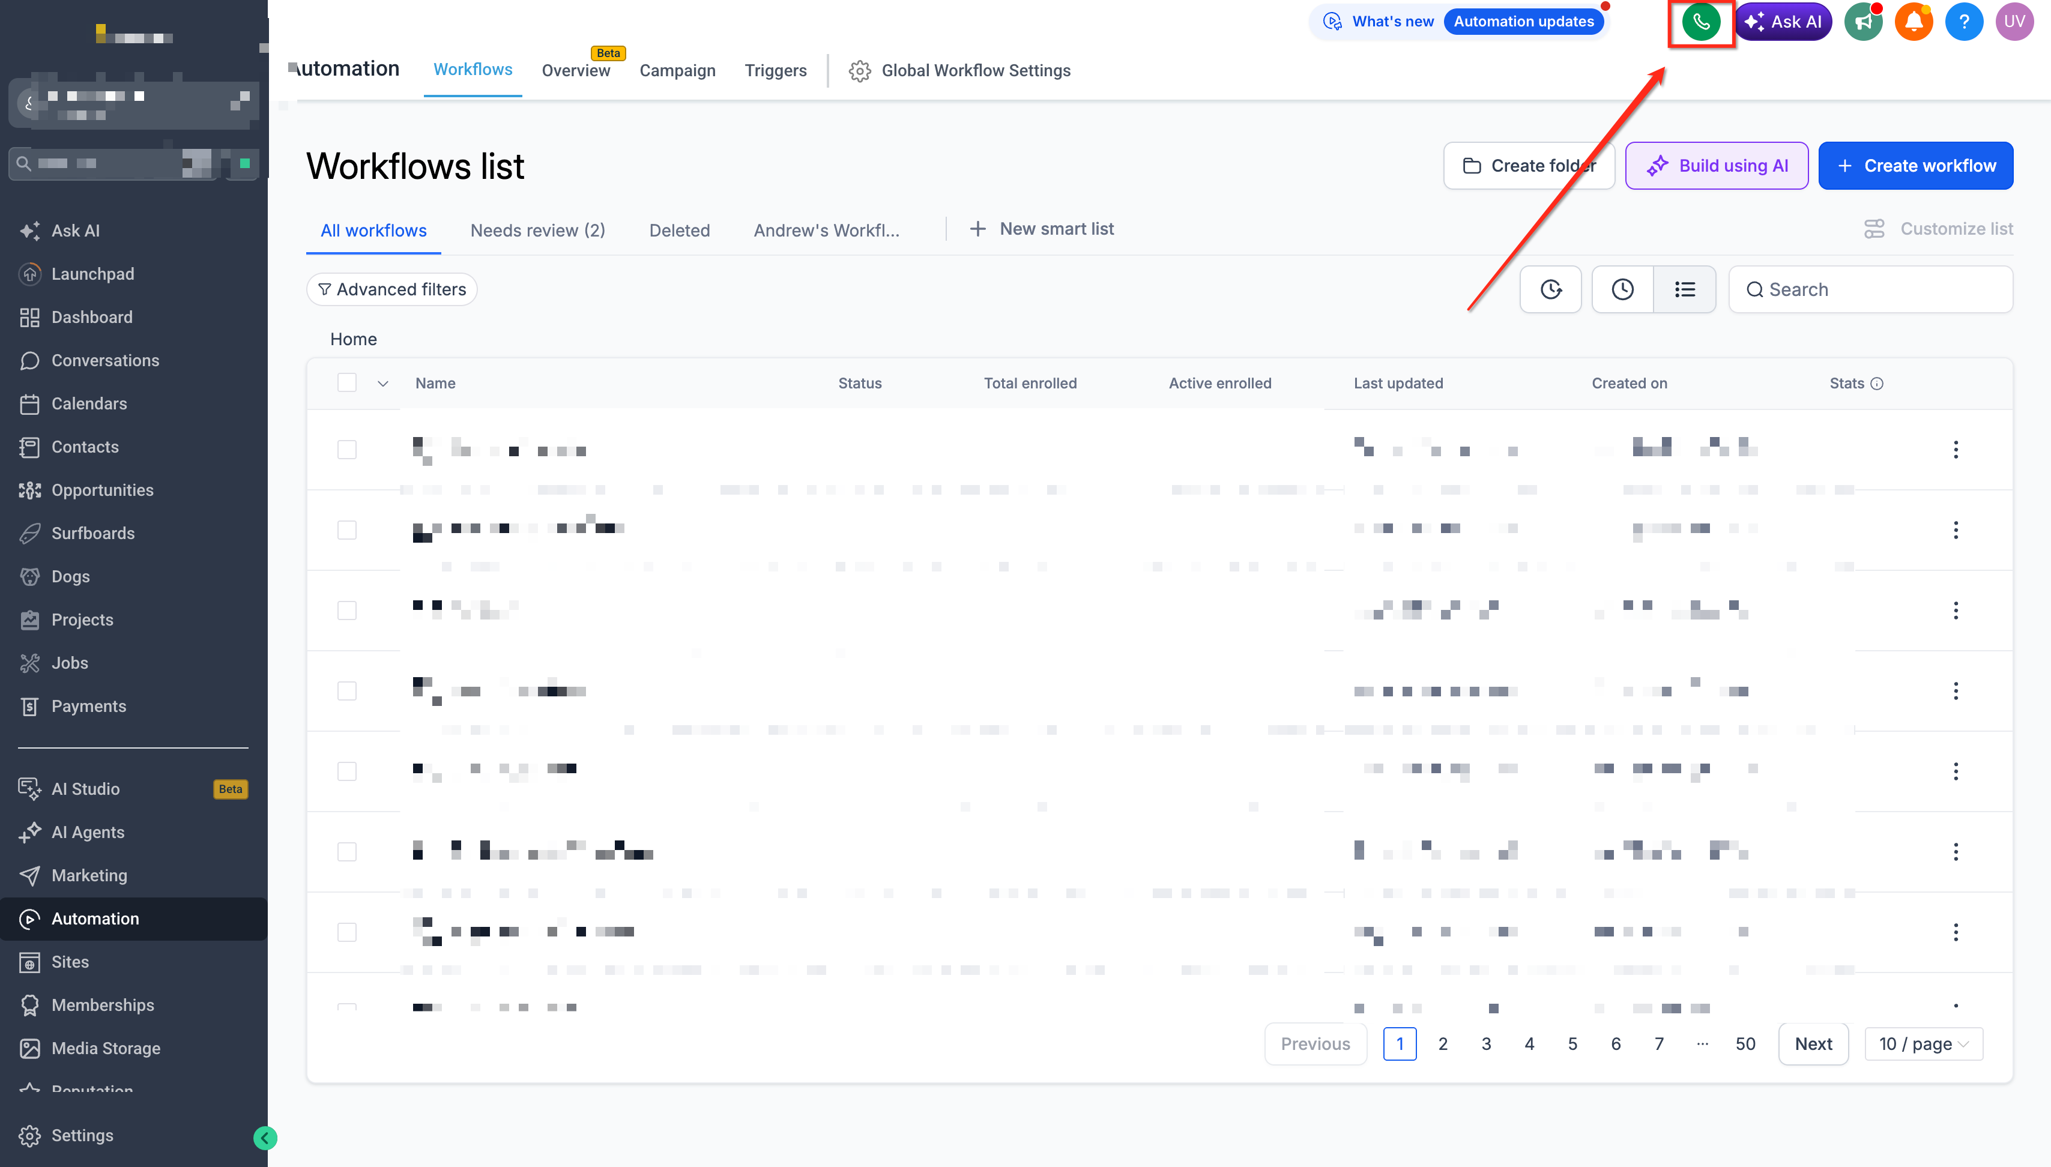Switch to the Overview Beta tab

pos(576,70)
